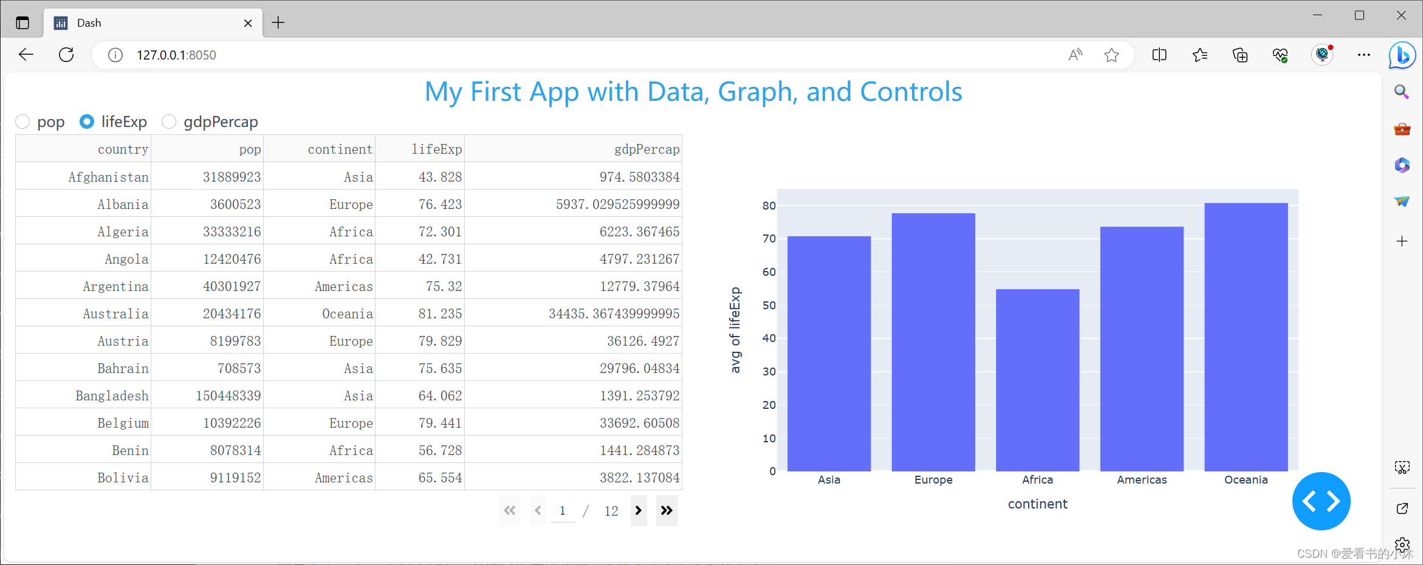This screenshot has width=1423, height=565.
Task: View site information icon in address bar
Action: [115, 55]
